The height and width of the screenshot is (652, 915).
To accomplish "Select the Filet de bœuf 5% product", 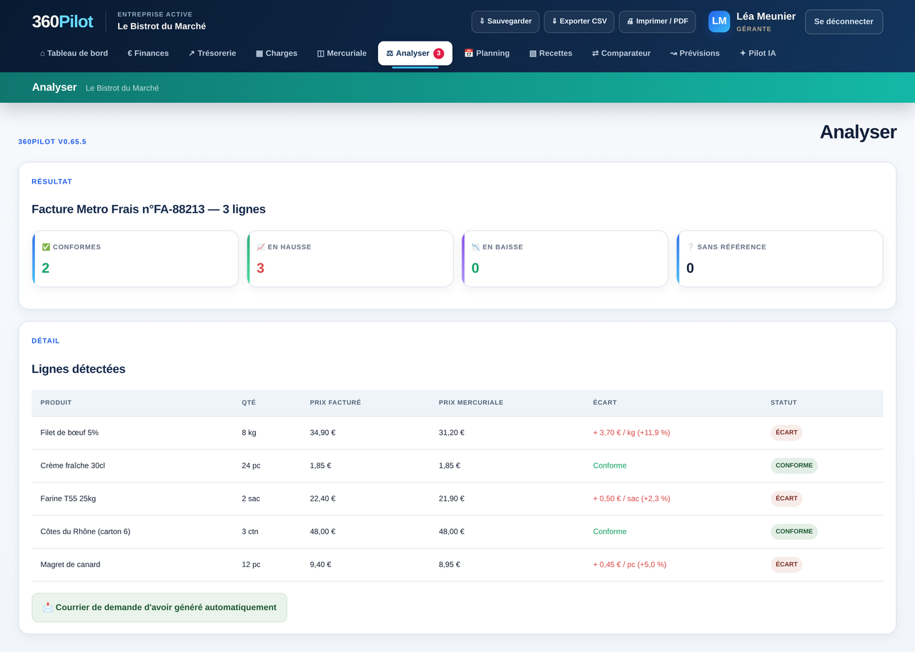I will pyautogui.click(x=69, y=433).
